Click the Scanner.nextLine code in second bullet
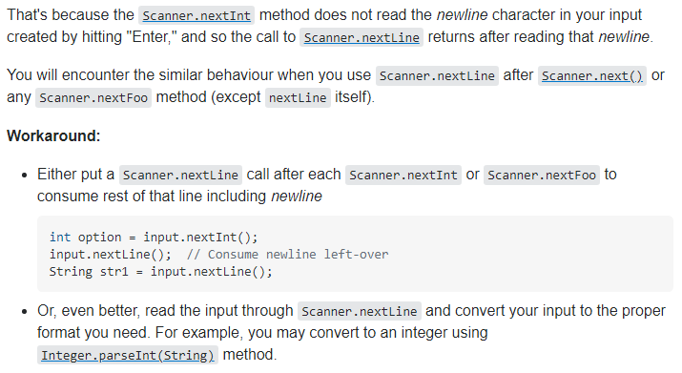 [360, 311]
